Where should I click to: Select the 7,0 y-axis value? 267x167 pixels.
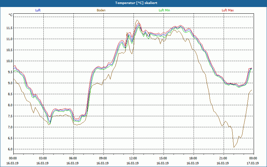click(10, 127)
